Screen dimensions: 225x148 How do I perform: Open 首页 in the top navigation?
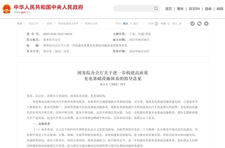[x=169, y=9]
